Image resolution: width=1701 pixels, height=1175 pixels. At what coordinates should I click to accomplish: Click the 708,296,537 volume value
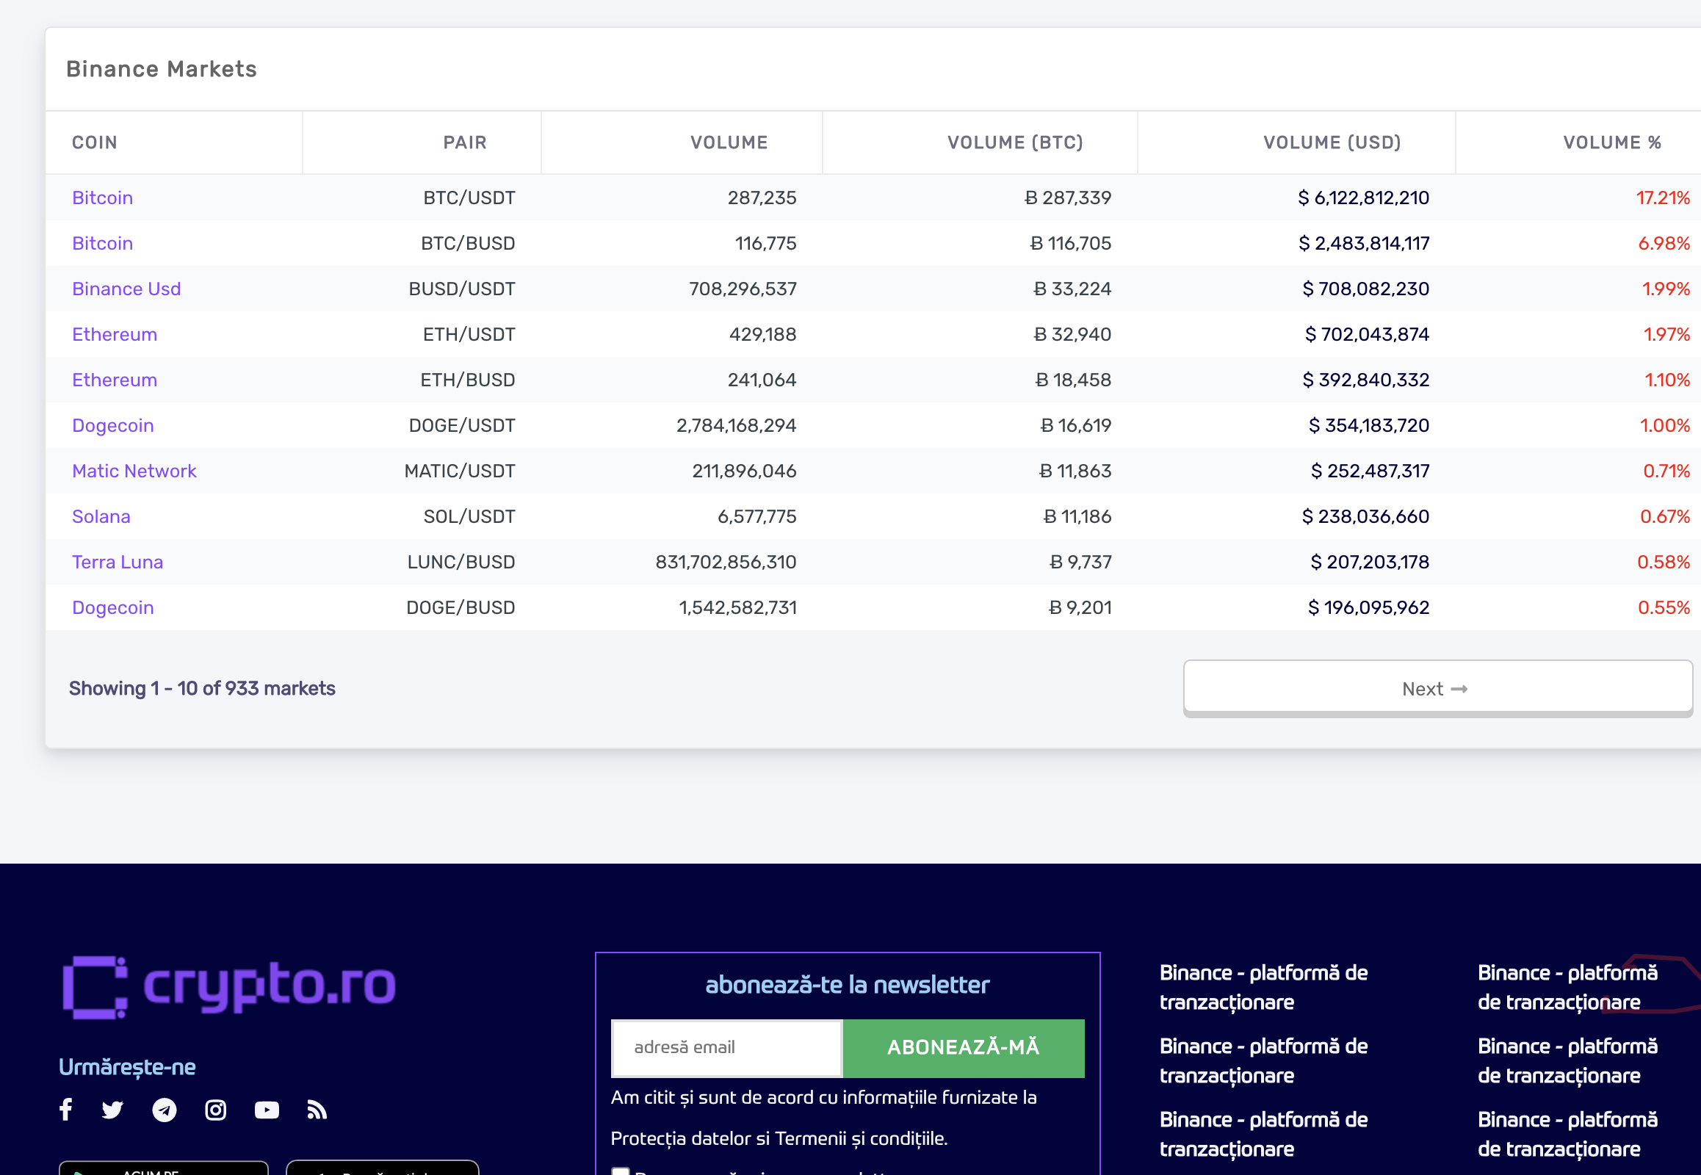[743, 289]
